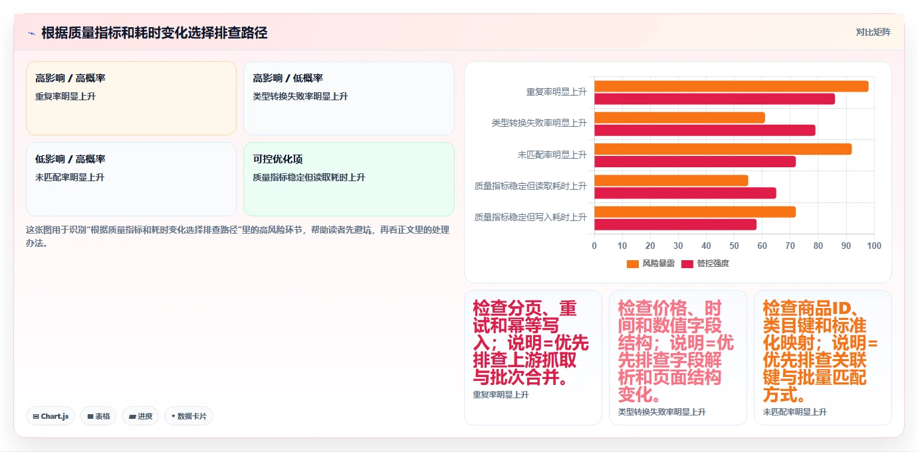Screen dimensions: 918x452
Task: Click the 检查价格、时间和数值字段结构 data card
Action: (x=678, y=358)
